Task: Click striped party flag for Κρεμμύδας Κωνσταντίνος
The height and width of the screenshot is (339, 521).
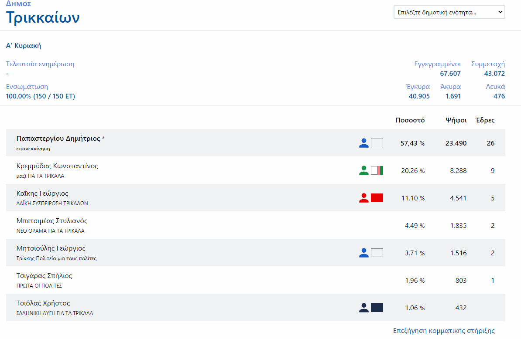Action: click(x=377, y=170)
